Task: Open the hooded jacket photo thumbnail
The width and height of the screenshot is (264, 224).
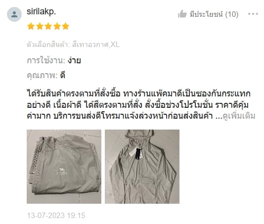Action: pos(142,167)
